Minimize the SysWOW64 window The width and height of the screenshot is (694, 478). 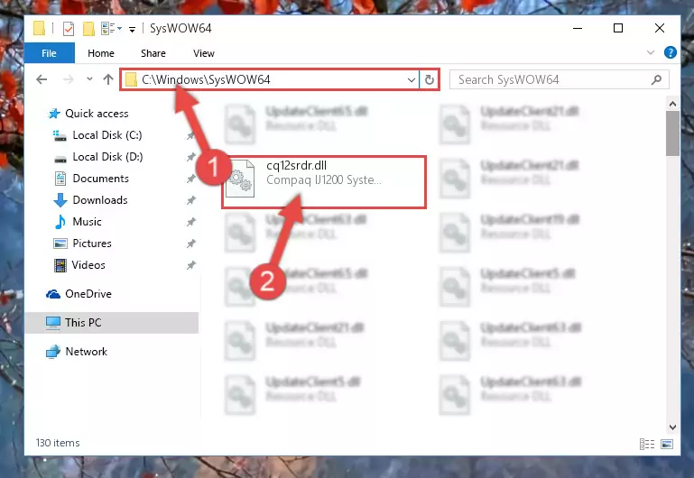[578, 28]
